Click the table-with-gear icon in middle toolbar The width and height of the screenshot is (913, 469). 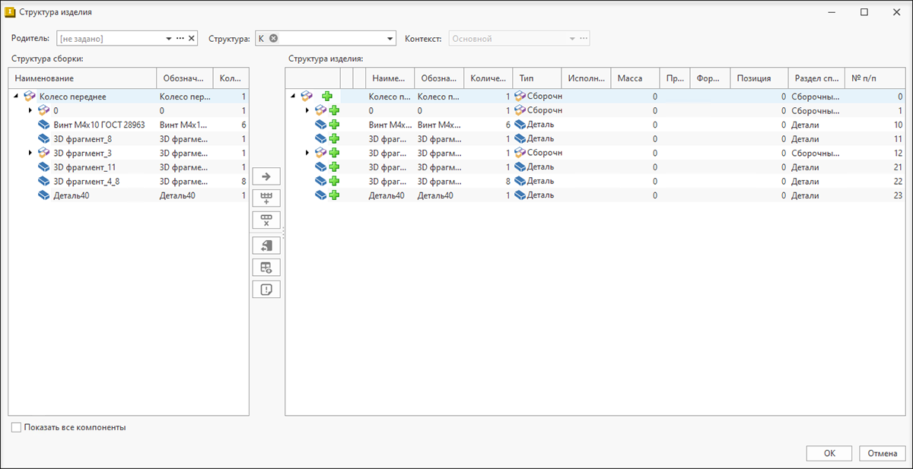266,268
